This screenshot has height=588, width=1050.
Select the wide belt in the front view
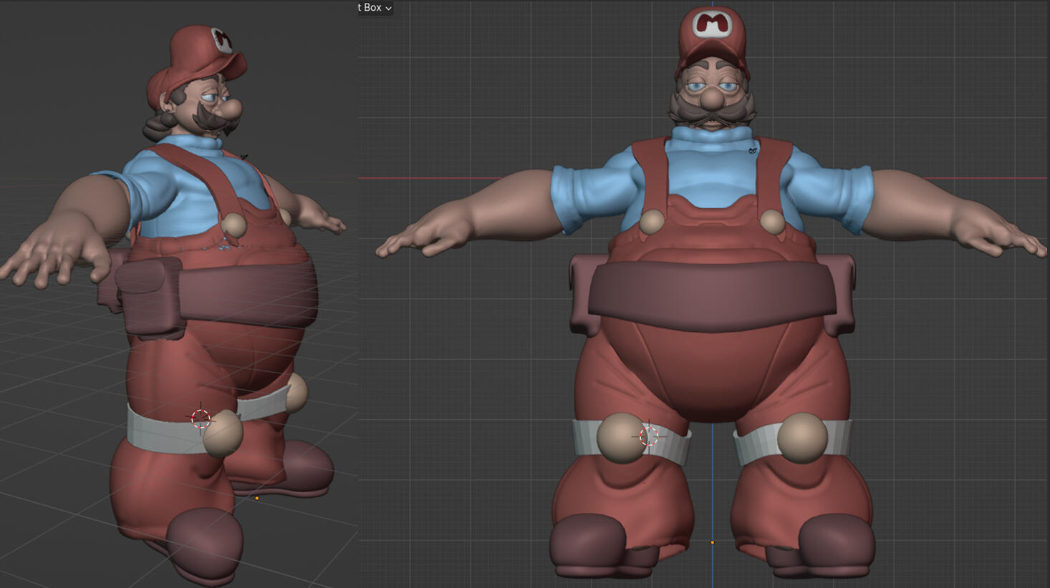[712, 295]
